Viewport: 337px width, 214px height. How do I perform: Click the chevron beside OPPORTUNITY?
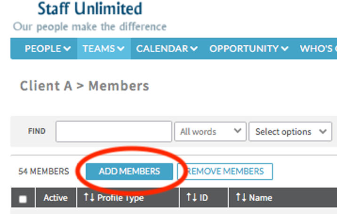click(x=285, y=49)
